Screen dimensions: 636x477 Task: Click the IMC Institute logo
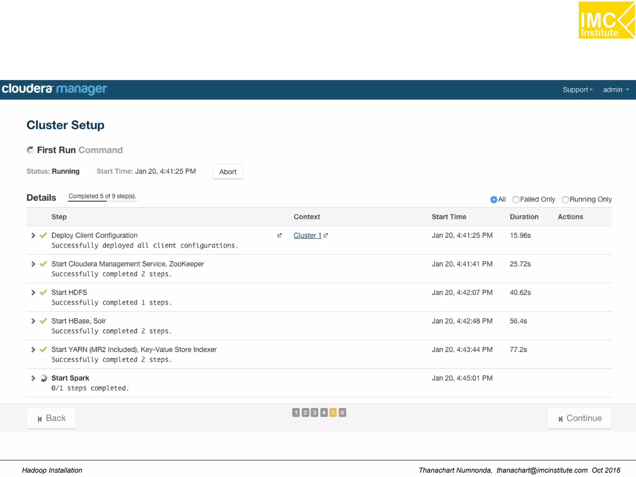607,20
